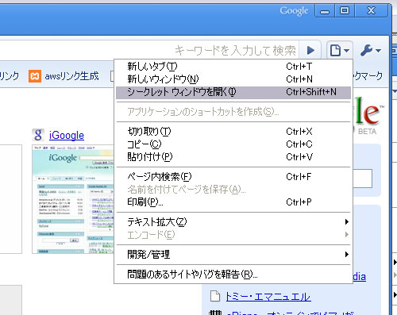Click the page icon next to トミー・エマニュエル
Screen dimensions: 397x315
[x=215, y=296]
